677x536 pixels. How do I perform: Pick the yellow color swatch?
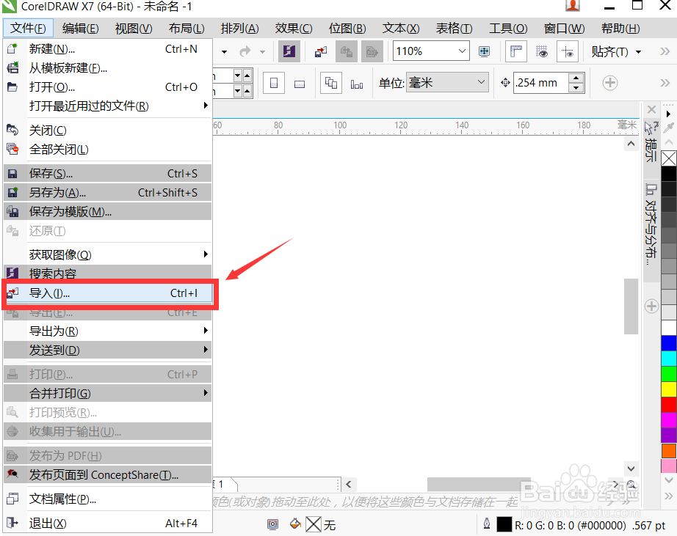pyautogui.click(x=669, y=389)
